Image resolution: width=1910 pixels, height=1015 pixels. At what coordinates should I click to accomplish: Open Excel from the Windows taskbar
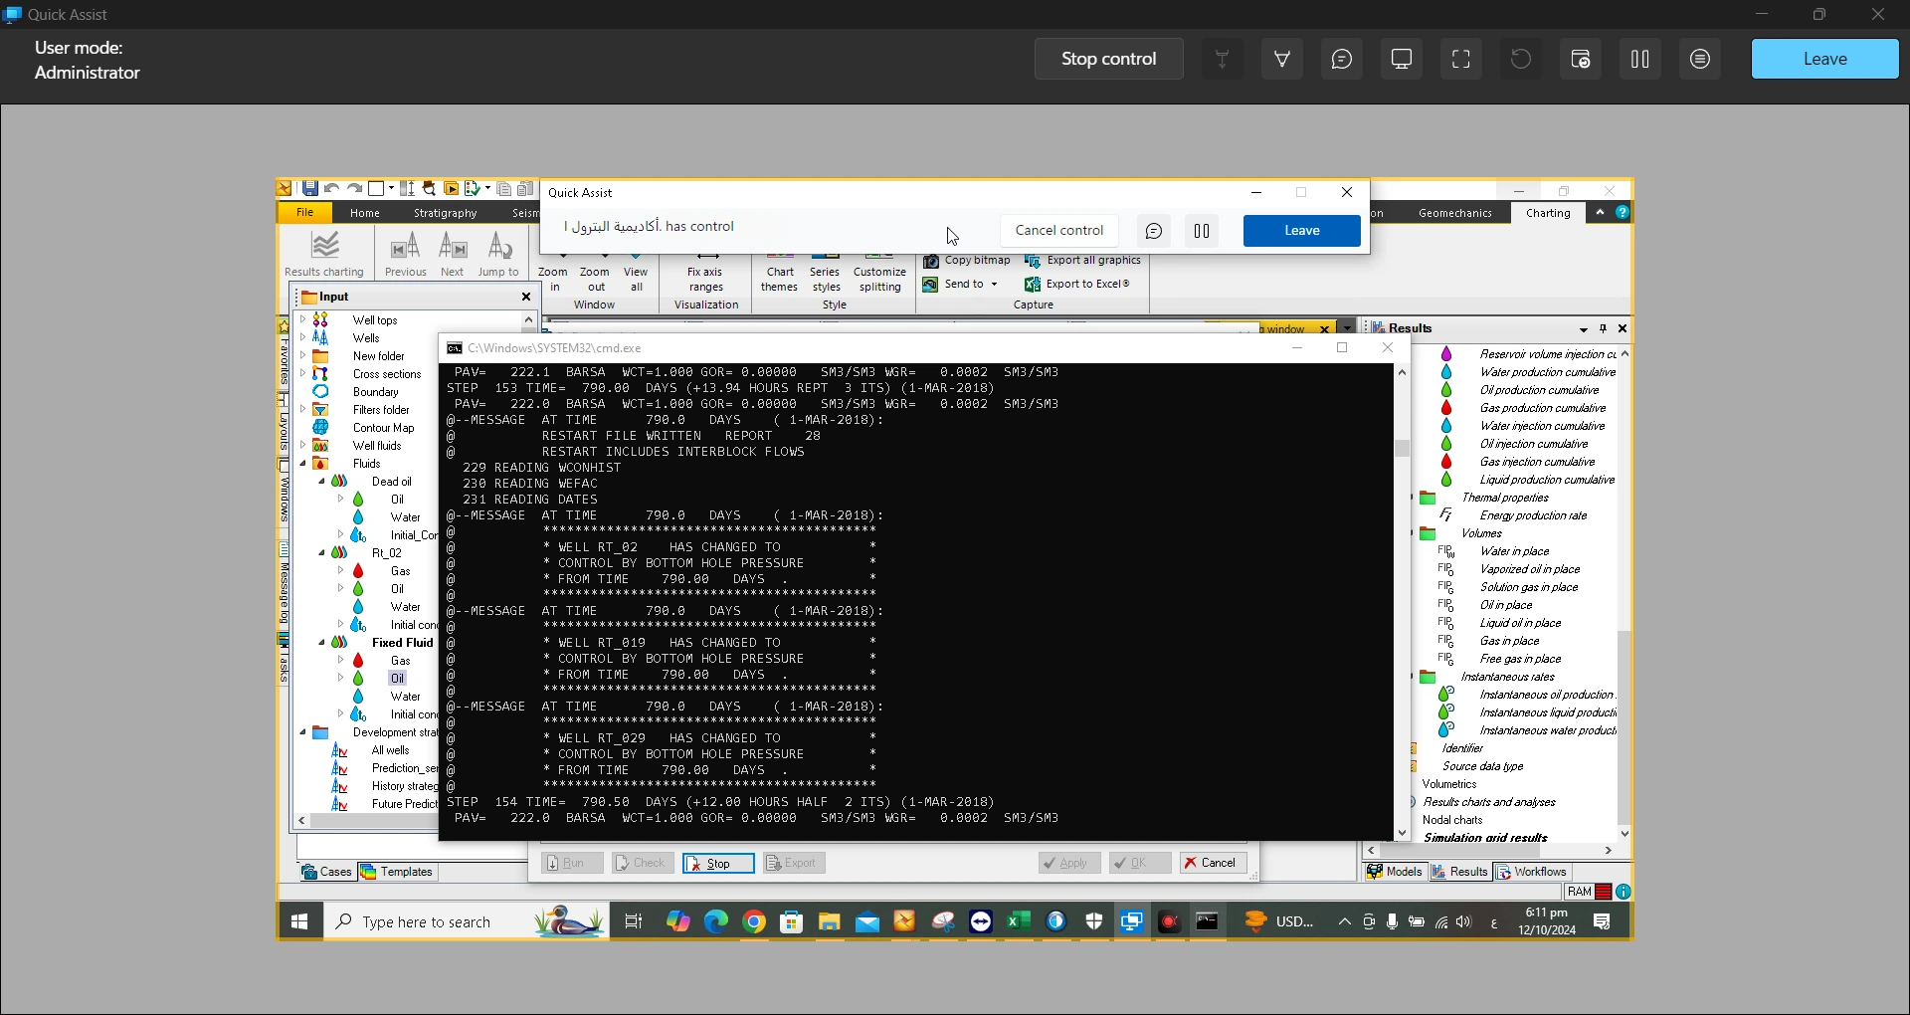point(1019,922)
